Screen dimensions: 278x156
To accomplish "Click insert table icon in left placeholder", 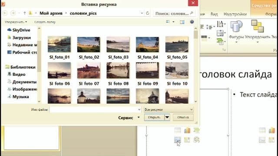I will coord(178,130).
